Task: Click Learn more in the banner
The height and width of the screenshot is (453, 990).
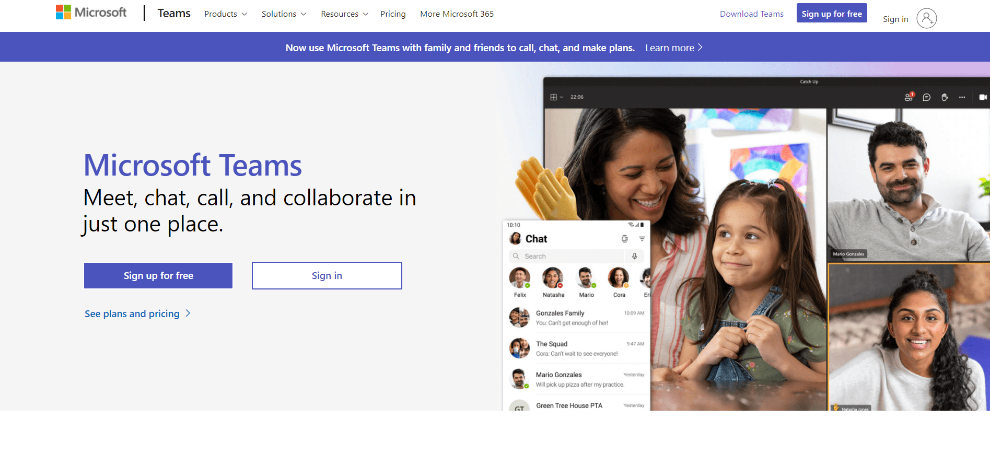Action: coord(674,48)
